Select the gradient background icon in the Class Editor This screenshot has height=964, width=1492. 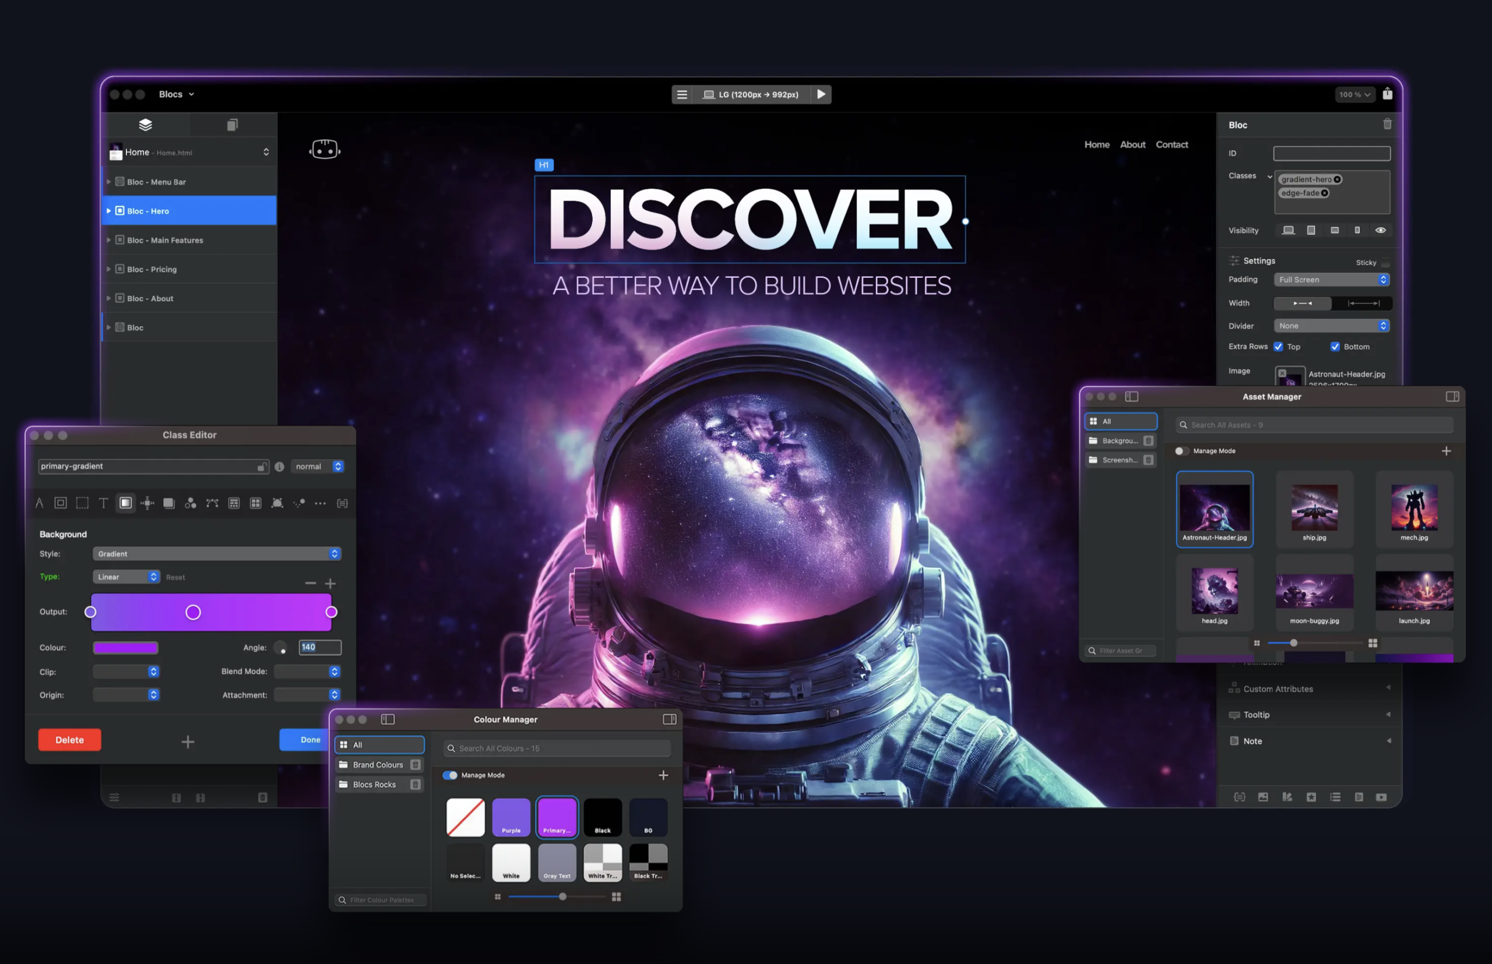pyautogui.click(x=125, y=503)
